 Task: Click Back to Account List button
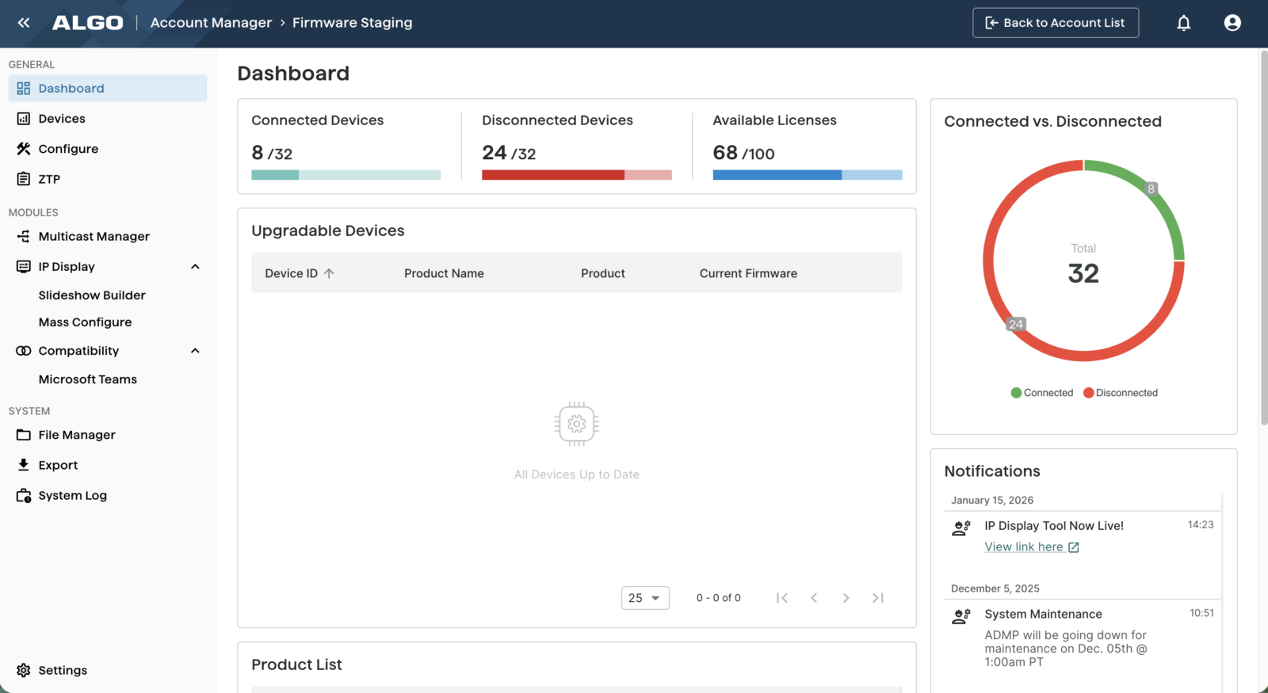[x=1055, y=23]
